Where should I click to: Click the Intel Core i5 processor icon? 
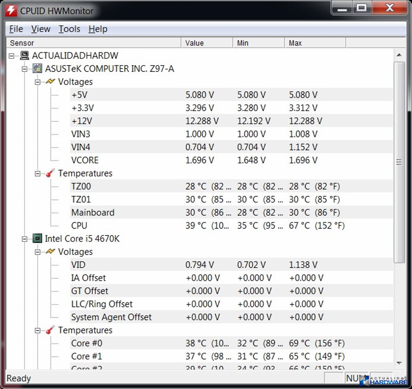point(37,239)
